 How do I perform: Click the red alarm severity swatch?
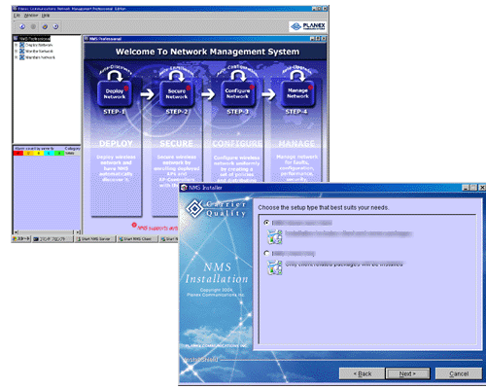pos(18,153)
